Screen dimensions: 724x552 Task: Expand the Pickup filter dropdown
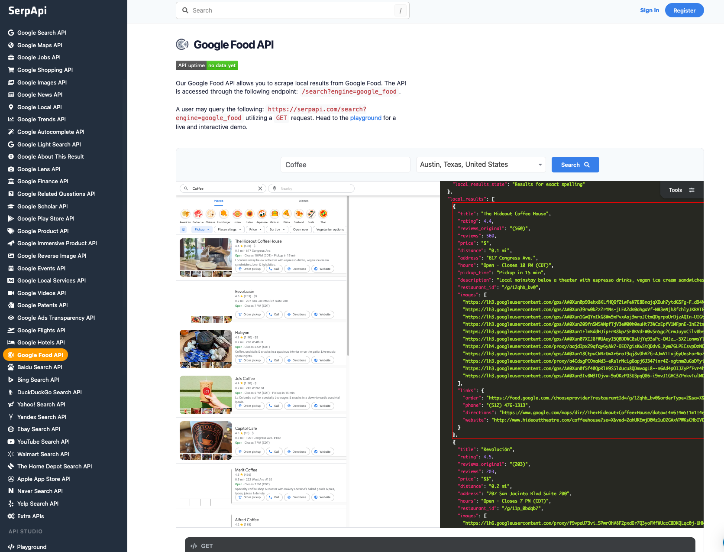click(x=202, y=230)
